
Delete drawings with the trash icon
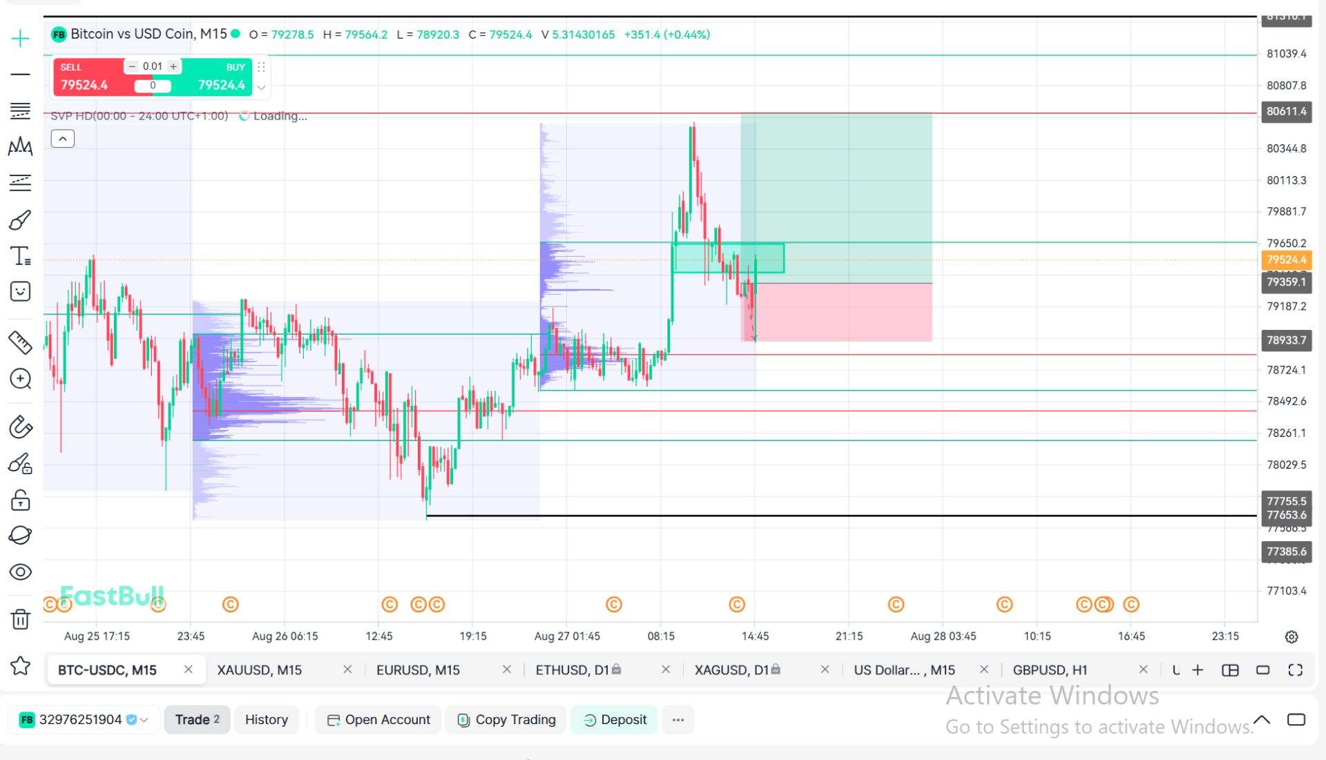20,619
